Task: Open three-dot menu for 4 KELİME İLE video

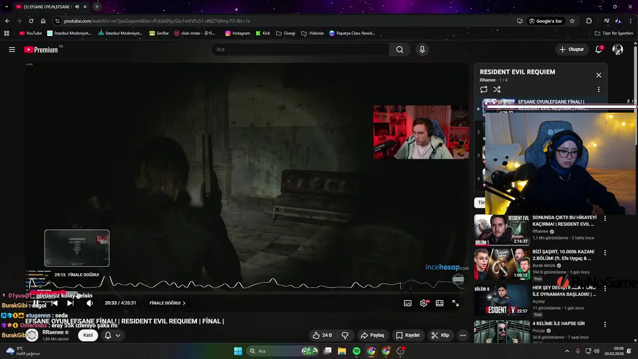Action: coord(605,325)
